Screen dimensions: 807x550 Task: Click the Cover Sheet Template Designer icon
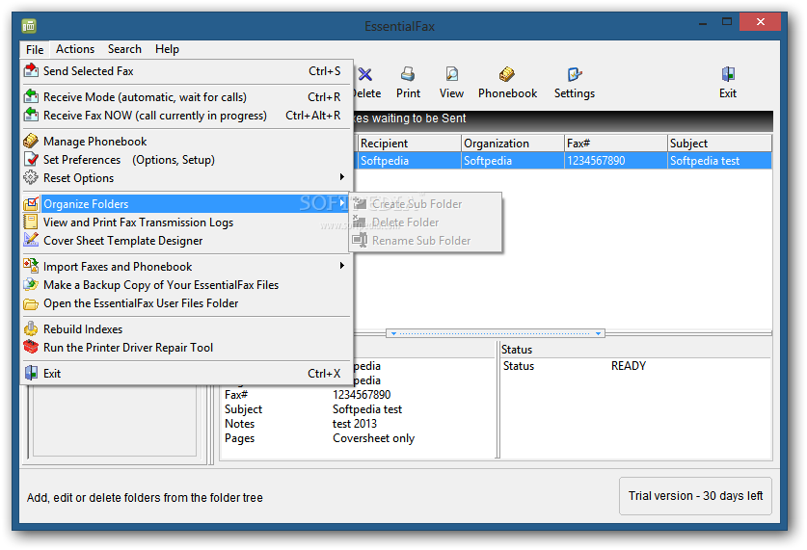31,240
